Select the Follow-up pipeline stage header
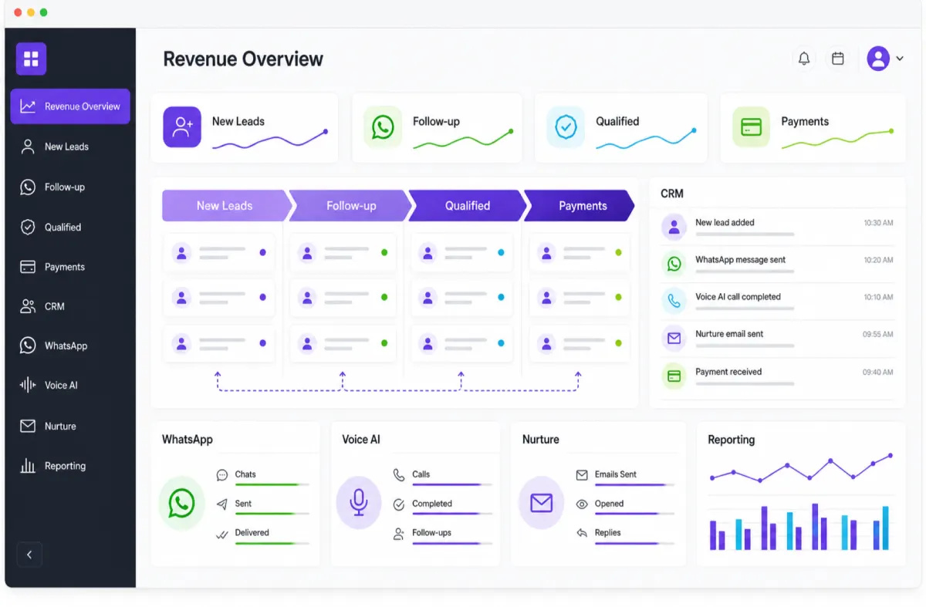 point(351,206)
